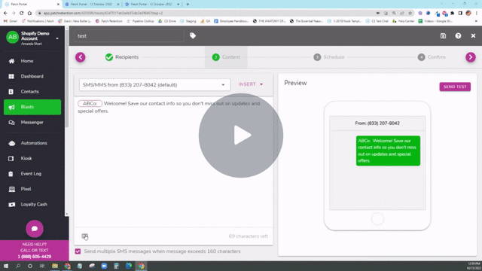This screenshot has width=482, height=271.
Task: Click the sidebar scrollbar
Action: point(67,78)
